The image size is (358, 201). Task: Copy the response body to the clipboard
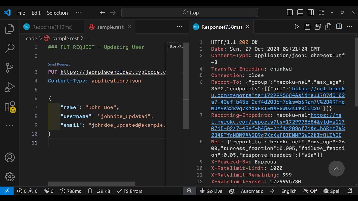click(328, 27)
